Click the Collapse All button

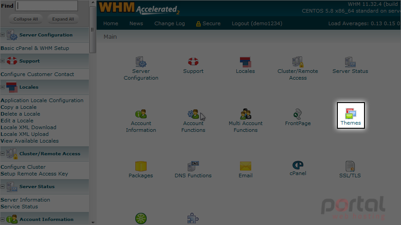[26, 19]
